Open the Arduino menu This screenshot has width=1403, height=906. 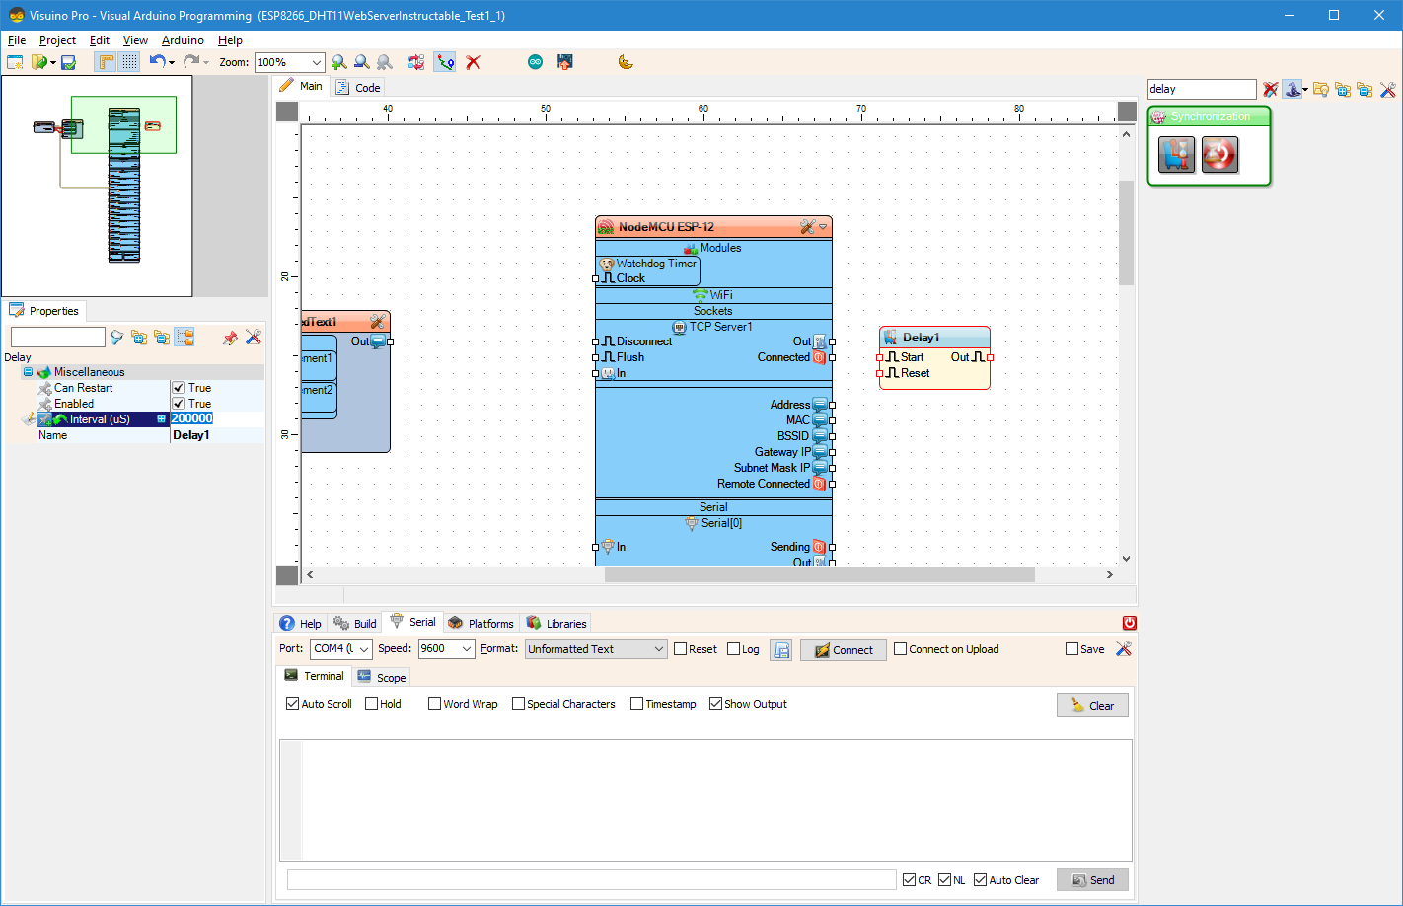coord(183,40)
